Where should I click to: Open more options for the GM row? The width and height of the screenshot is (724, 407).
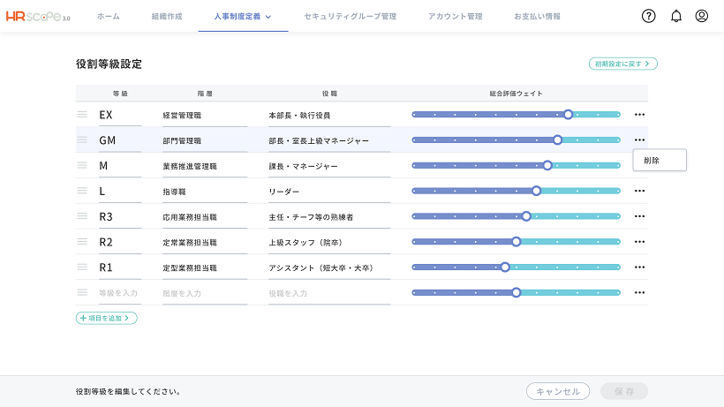point(639,139)
